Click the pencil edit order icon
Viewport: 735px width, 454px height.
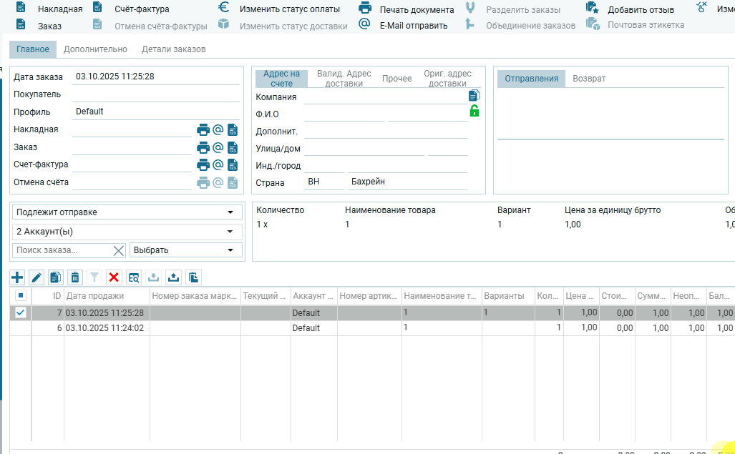coord(36,277)
